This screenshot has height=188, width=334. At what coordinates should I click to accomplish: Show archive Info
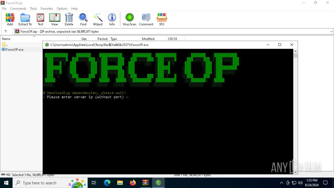112,19
